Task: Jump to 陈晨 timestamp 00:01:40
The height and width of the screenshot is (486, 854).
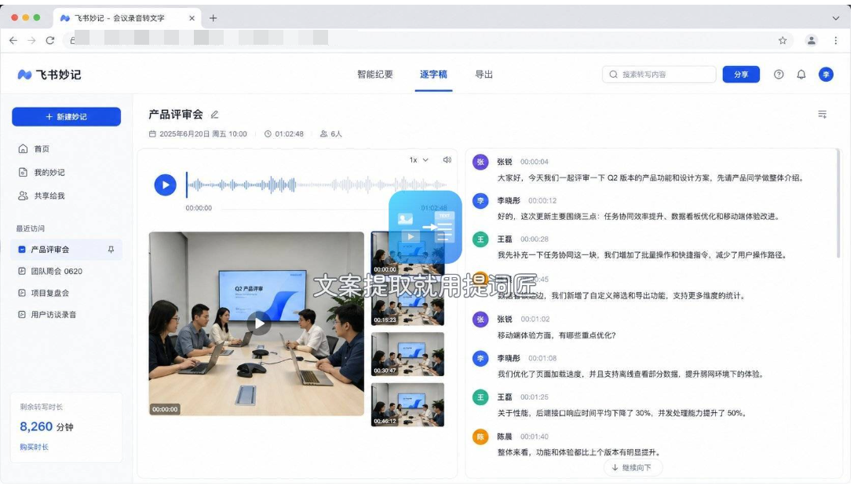Action: (x=534, y=437)
